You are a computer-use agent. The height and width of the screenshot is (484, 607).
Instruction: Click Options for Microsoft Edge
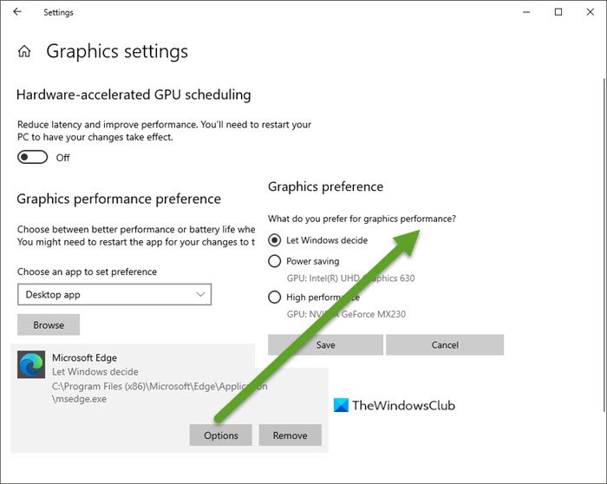click(220, 435)
